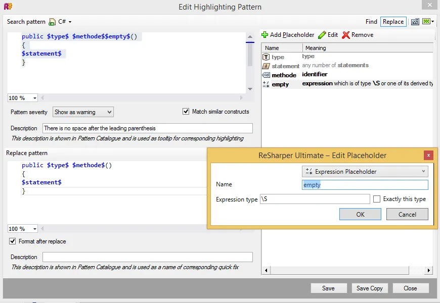
Task: Click the Expression type input field
Action: tap(315, 199)
